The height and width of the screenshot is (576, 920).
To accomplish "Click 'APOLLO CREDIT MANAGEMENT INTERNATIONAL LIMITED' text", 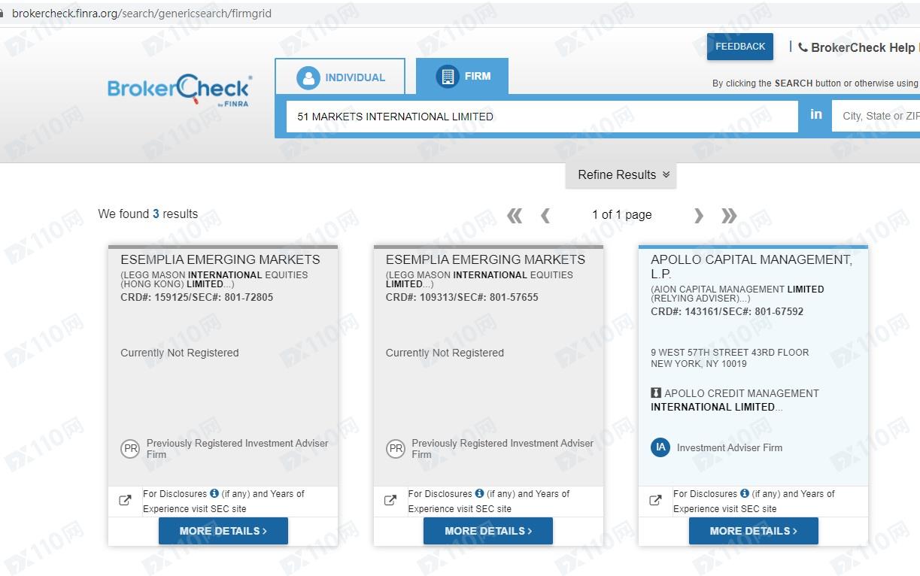I will coord(735,400).
